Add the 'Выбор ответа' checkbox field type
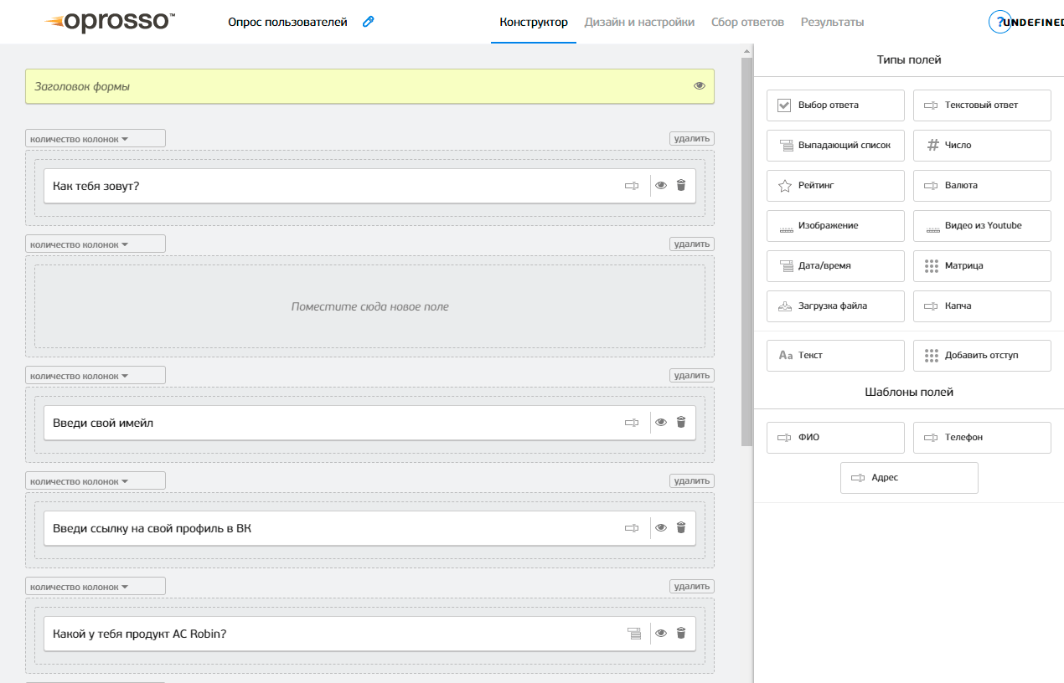Viewport: 1064px width, 683px height. (835, 105)
